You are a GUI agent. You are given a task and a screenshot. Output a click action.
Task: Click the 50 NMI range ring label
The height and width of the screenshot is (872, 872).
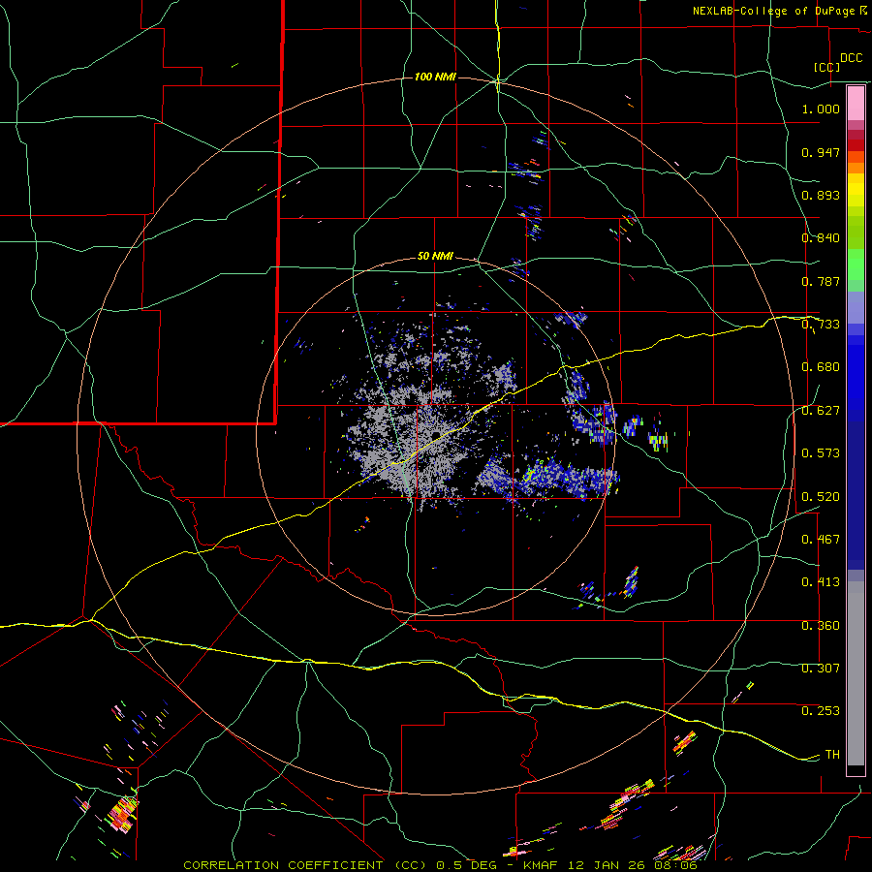435,257
